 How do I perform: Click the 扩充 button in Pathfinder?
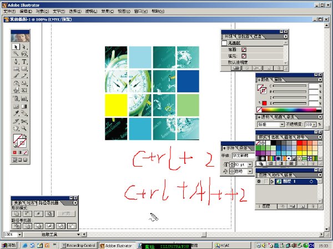click(66, 214)
